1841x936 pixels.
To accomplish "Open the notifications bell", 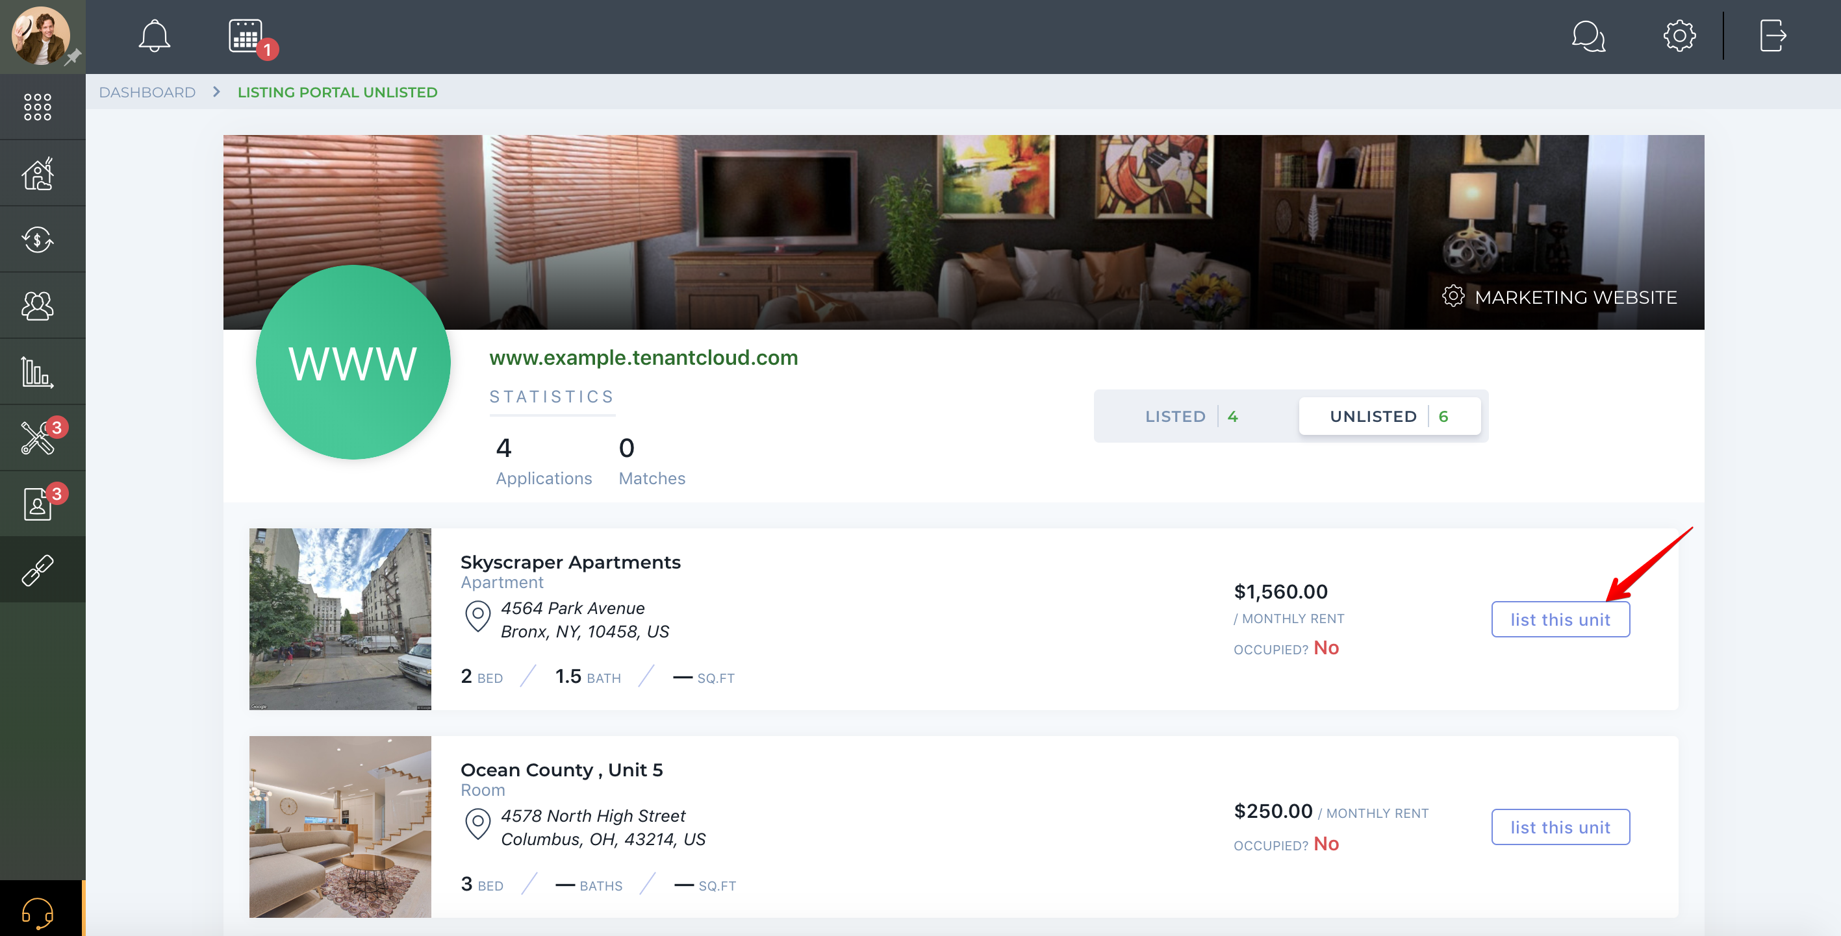I will (x=154, y=36).
